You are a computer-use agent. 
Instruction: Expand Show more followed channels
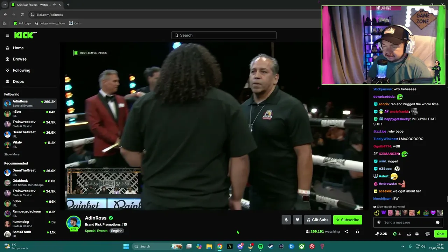point(12,154)
